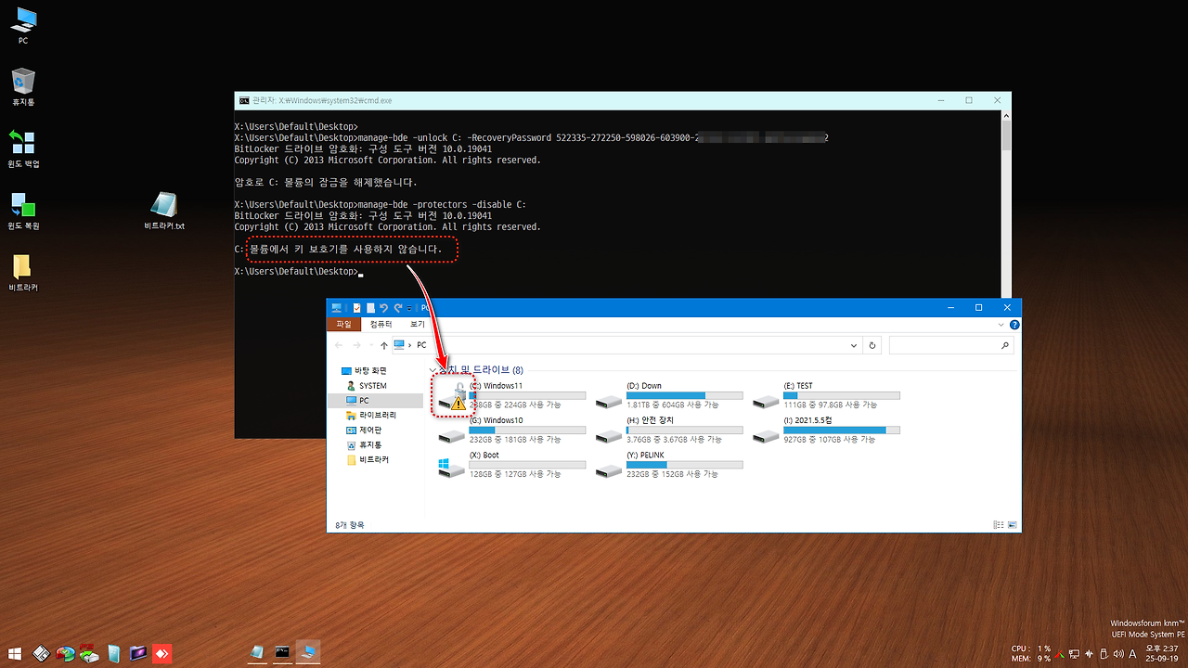Viewport: 1188px width, 668px height.
Task: Expand the ribbon with the chevron
Action: (x=1001, y=325)
